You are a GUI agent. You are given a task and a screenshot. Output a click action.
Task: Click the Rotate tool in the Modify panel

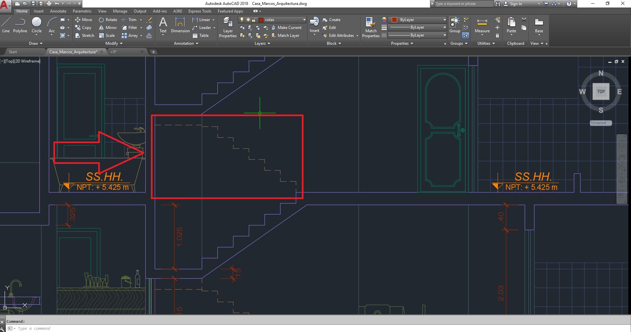[x=108, y=20]
